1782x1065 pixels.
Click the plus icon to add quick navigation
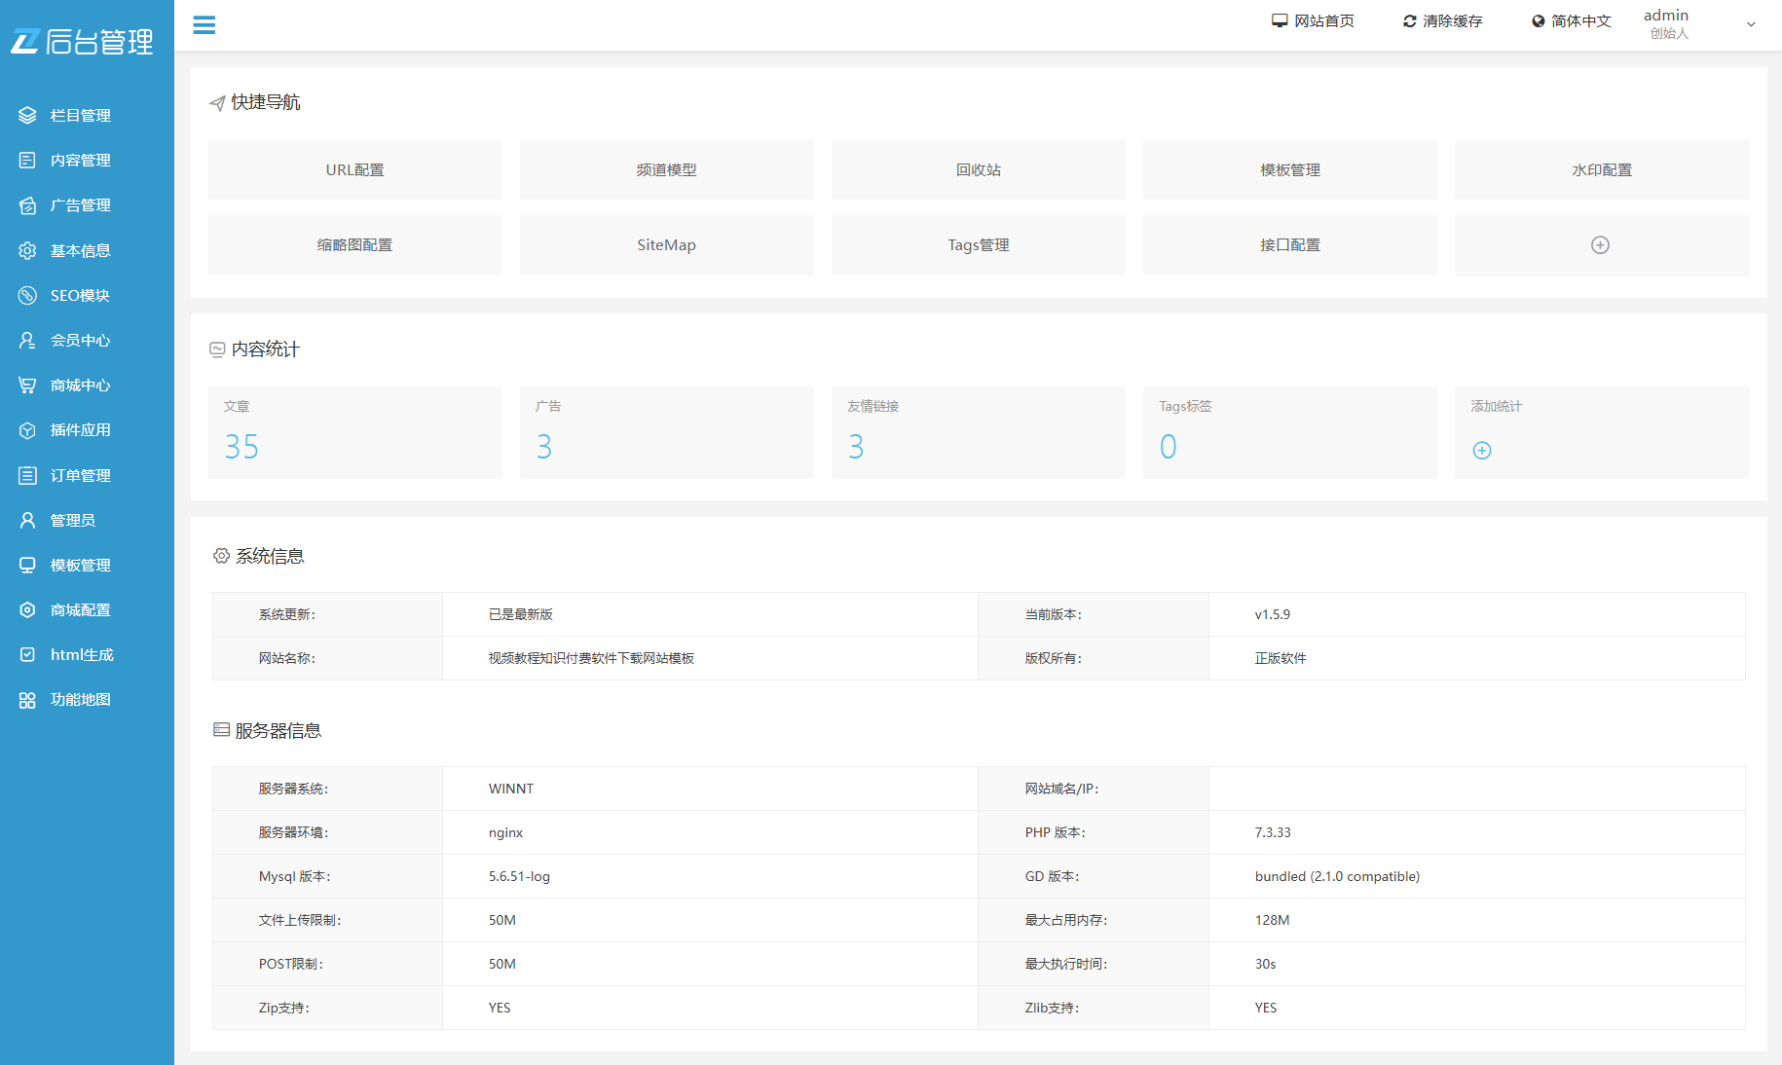coord(1600,245)
